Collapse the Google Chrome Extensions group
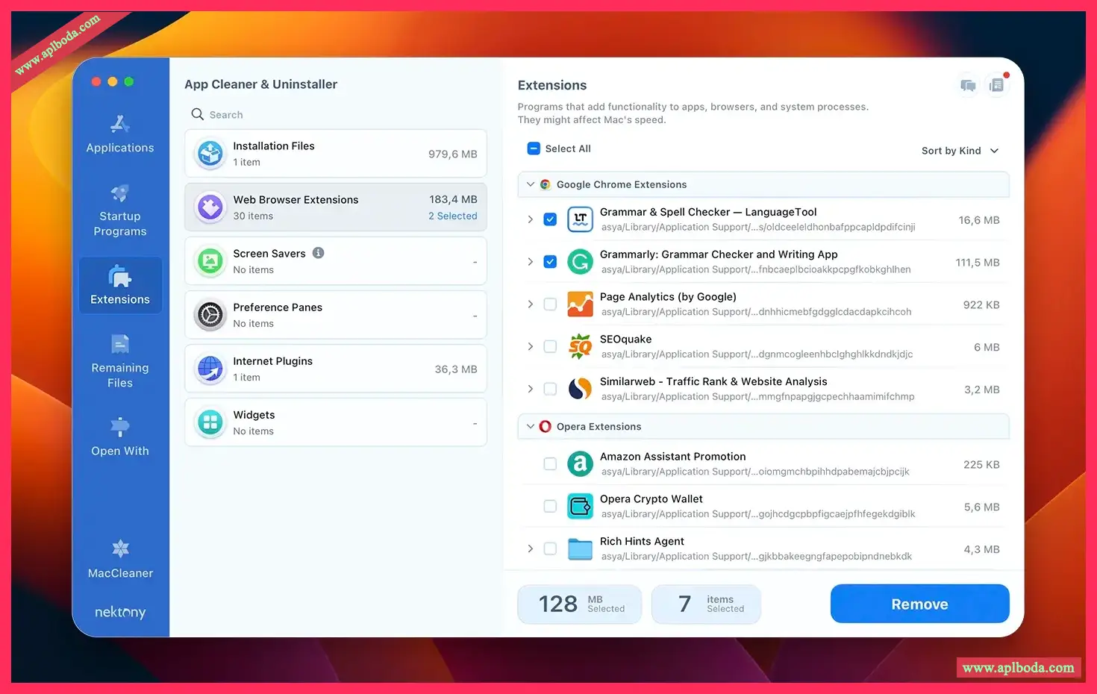The image size is (1097, 694). point(531,184)
